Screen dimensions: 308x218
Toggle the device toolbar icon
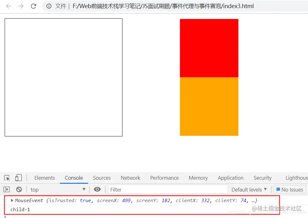tap(18, 178)
